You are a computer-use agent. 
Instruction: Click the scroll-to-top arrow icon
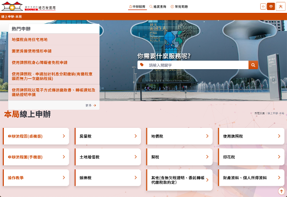tap(281, 191)
